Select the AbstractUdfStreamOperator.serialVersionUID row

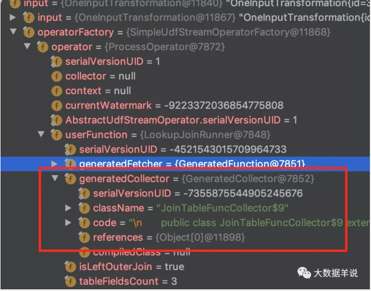click(x=181, y=120)
